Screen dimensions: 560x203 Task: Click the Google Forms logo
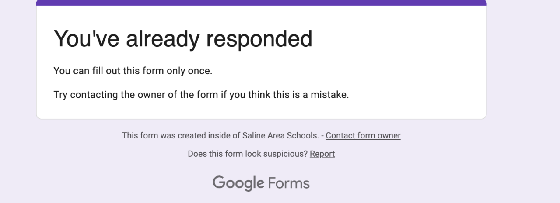coord(261,182)
